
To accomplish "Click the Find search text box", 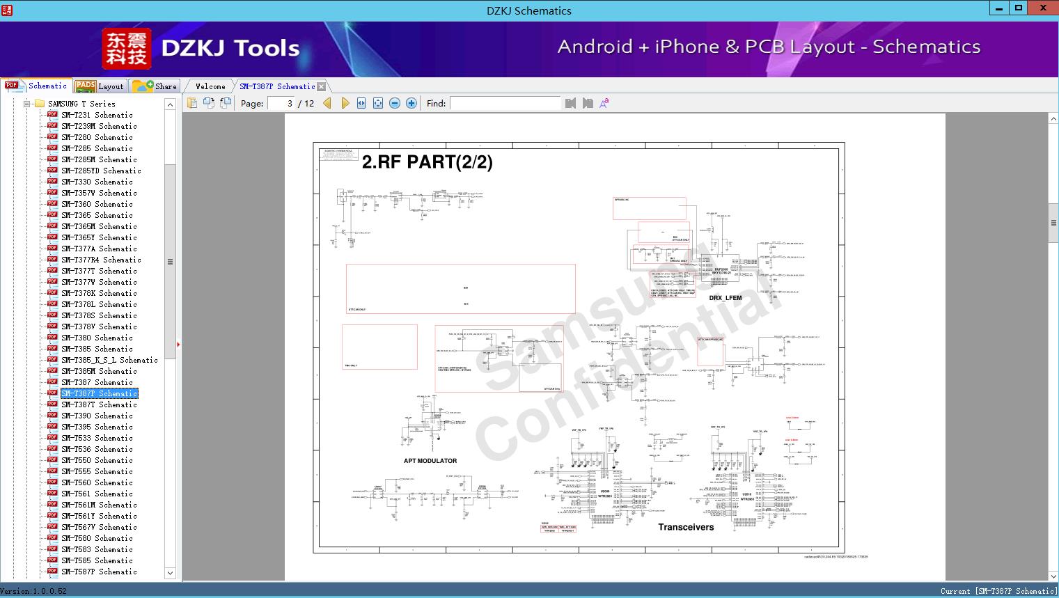I will pos(505,103).
